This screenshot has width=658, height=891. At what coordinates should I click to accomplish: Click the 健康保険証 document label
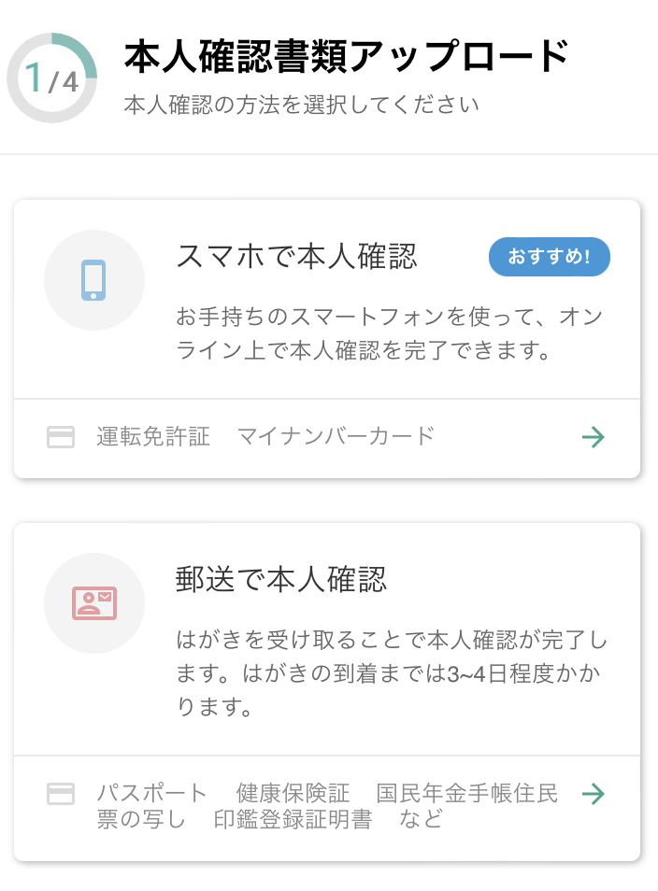point(293,793)
